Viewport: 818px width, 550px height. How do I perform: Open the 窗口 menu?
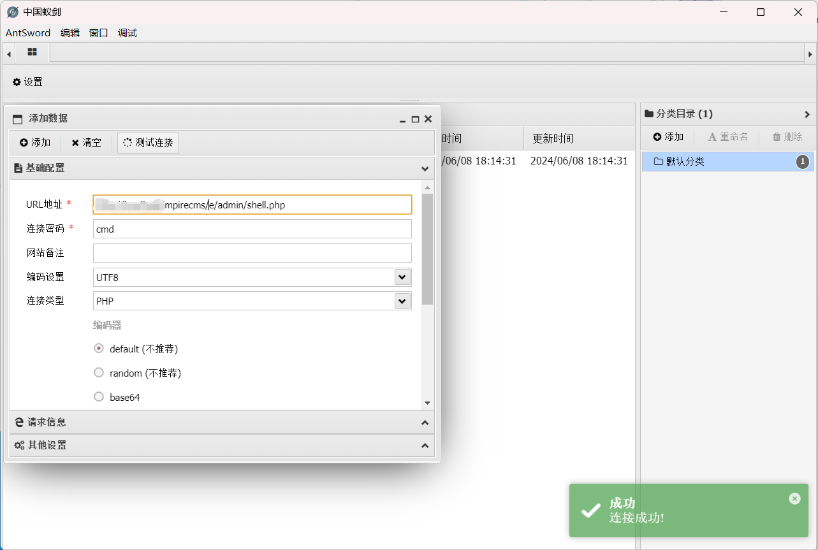click(x=99, y=33)
